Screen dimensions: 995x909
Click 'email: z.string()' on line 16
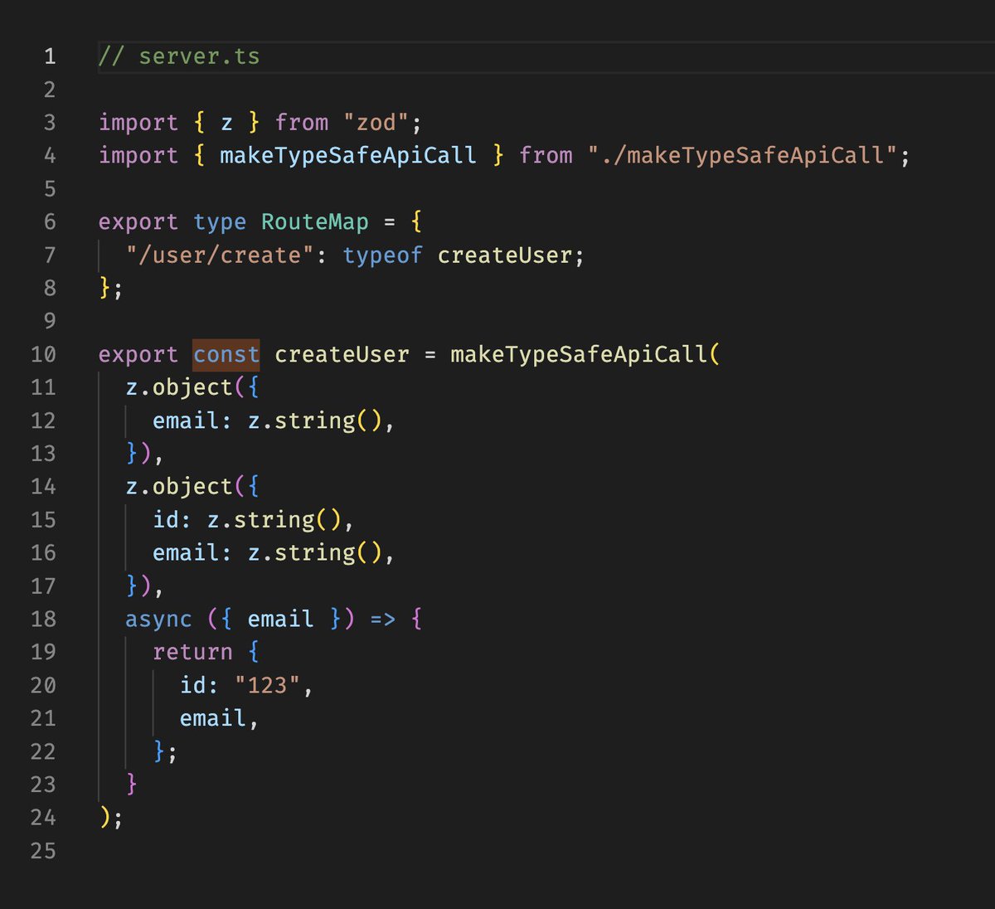267,553
